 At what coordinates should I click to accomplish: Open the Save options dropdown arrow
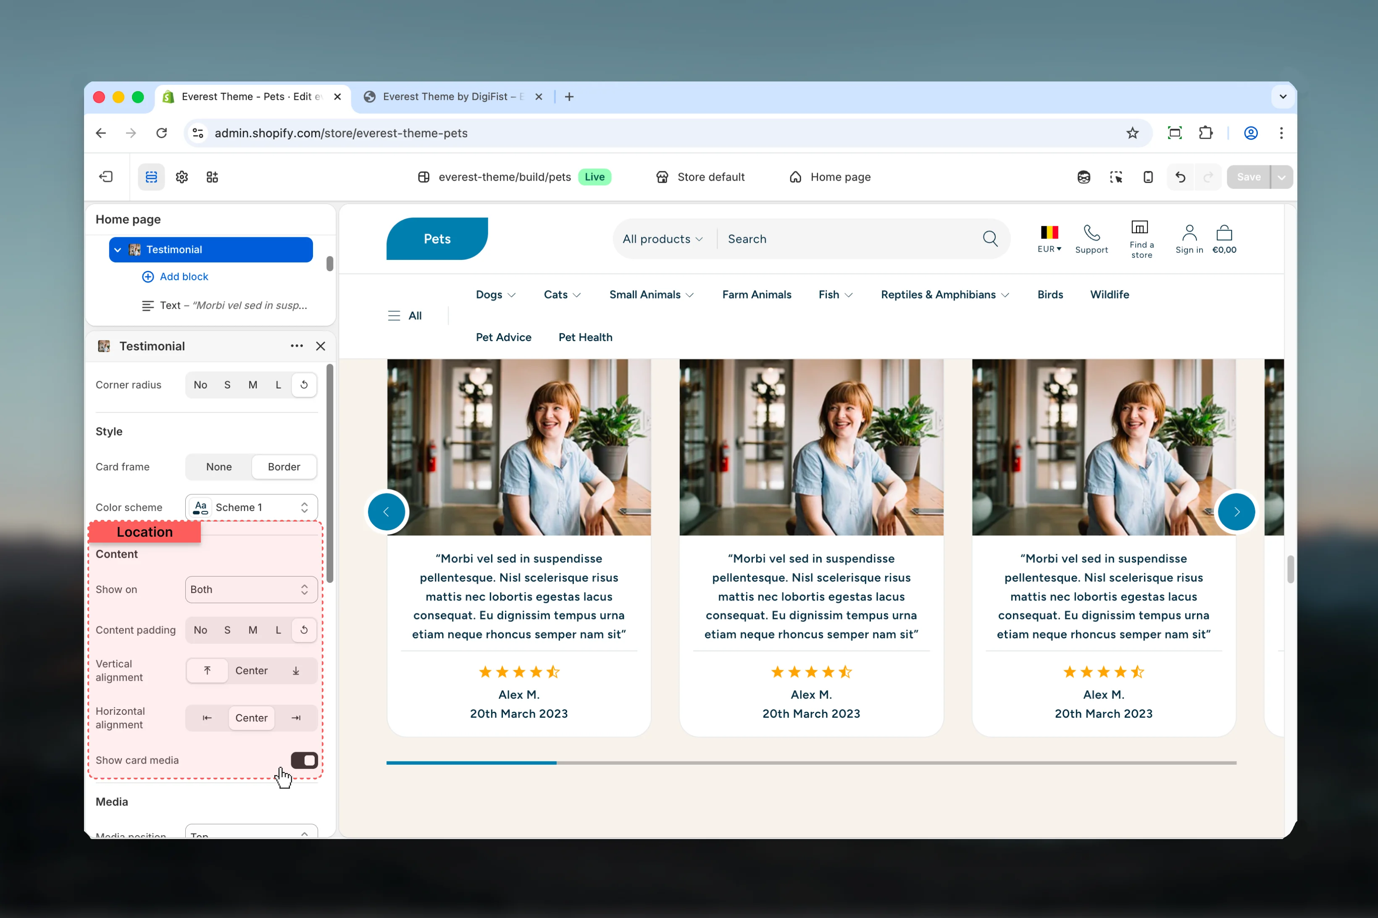pos(1281,177)
